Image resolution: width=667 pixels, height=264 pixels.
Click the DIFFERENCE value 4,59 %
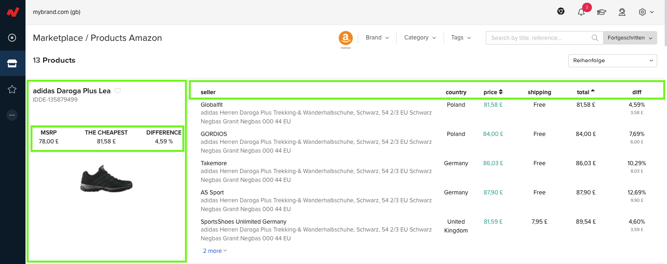tap(164, 142)
